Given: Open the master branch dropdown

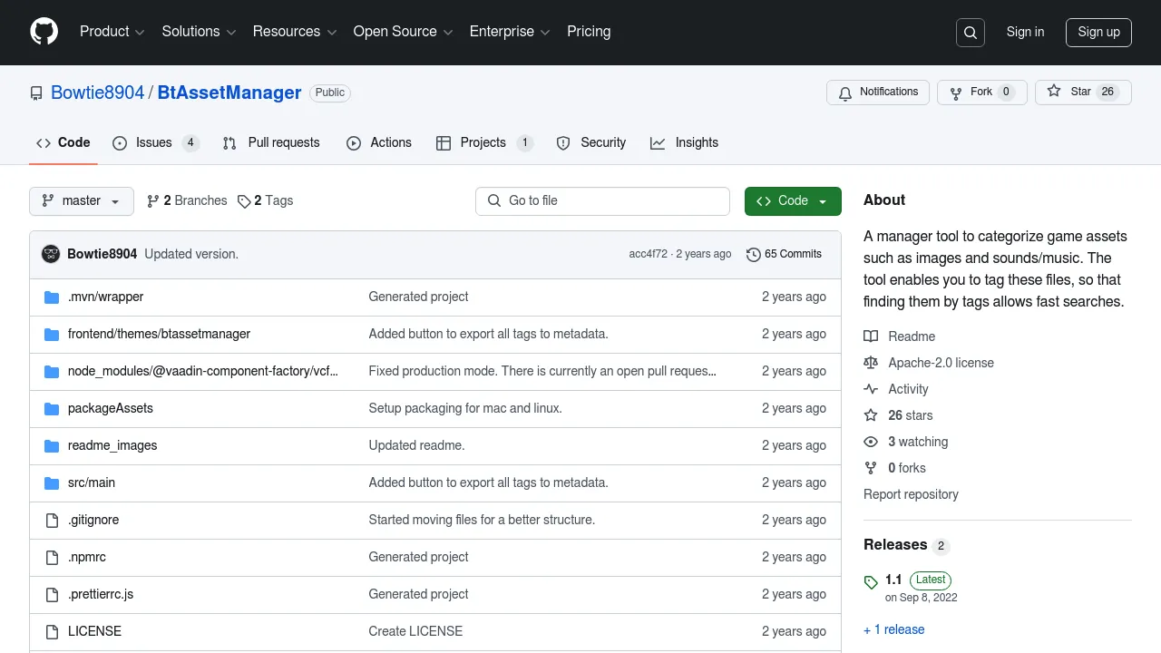Looking at the screenshot, I should [82, 201].
